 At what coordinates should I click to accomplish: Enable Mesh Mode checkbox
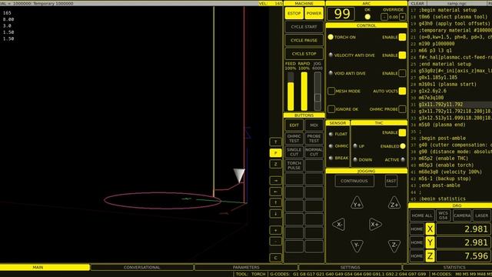point(331,91)
